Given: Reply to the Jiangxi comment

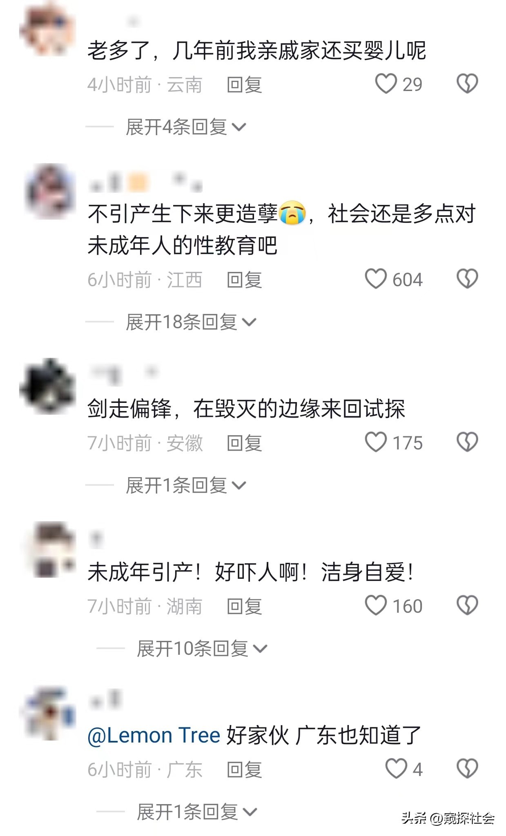Looking at the screenshot, I should [244, 280].
